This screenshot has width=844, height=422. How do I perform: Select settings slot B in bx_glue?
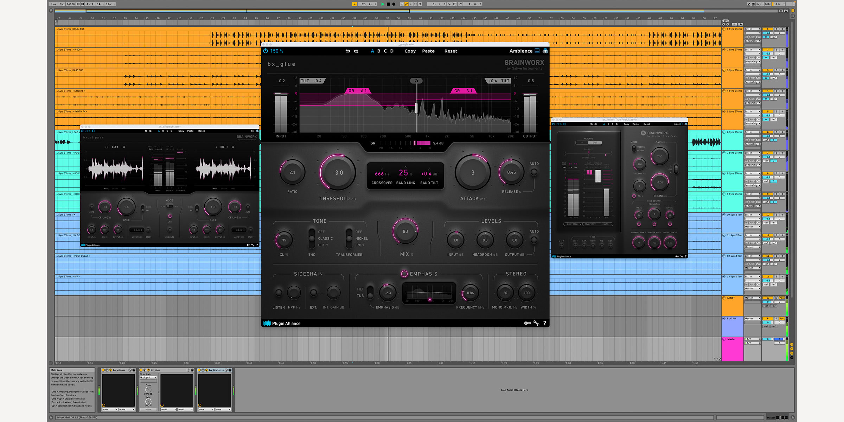point(379,51)
